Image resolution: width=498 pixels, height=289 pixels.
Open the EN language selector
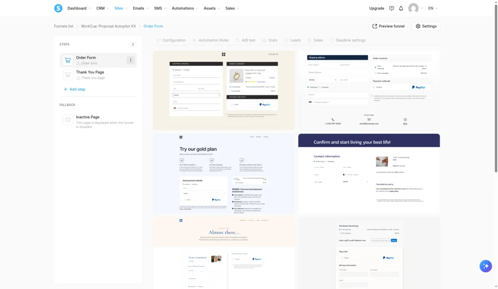point(433,8)
